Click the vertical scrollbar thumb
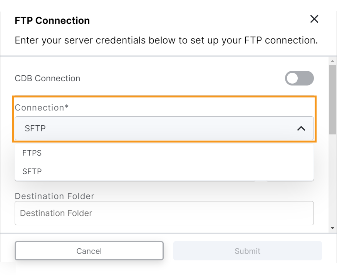The image size is (337, 275). click(x=333, y=99)
